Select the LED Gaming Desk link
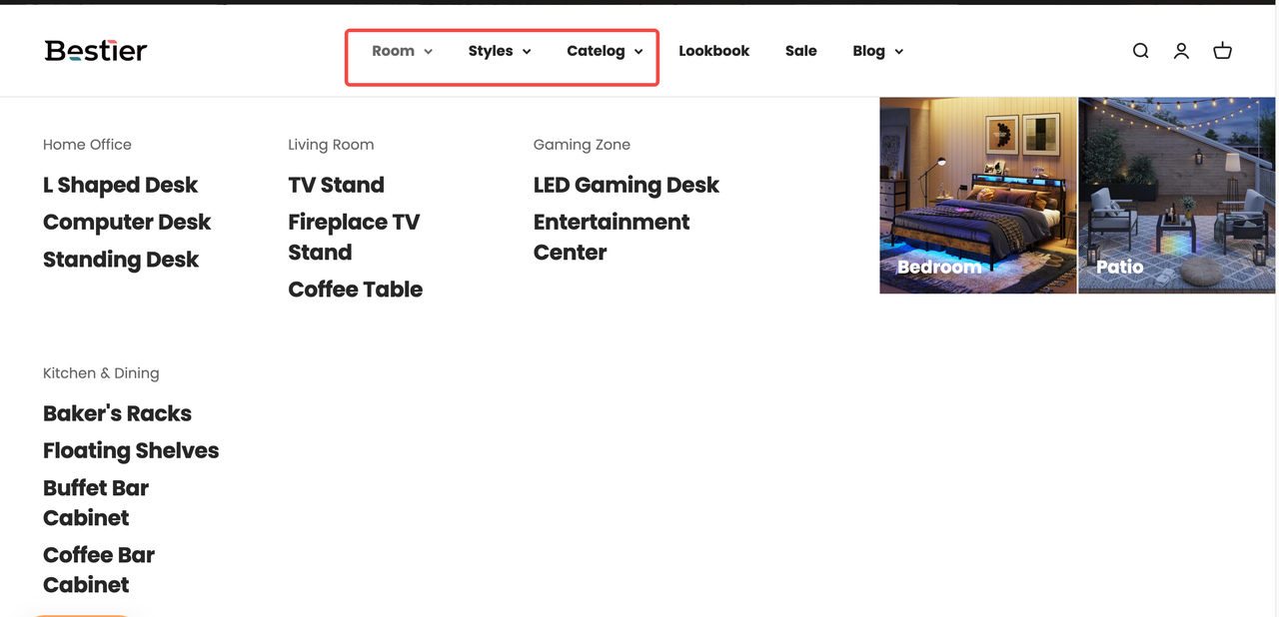1279x617 pixels. tap(626, 185)
